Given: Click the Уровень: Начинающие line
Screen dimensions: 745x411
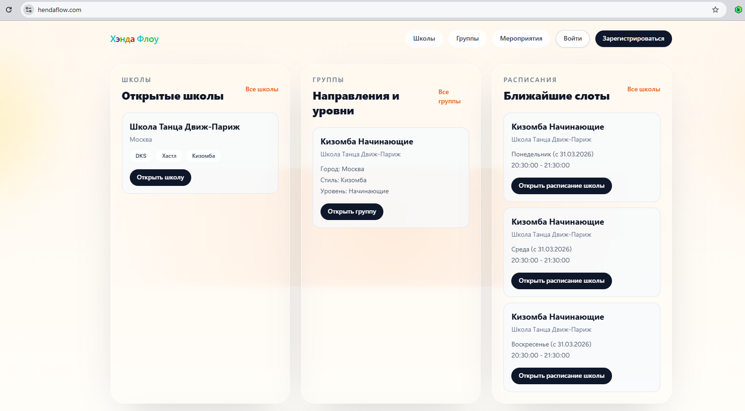Looking at the screenshot, I should pos(355,191).
